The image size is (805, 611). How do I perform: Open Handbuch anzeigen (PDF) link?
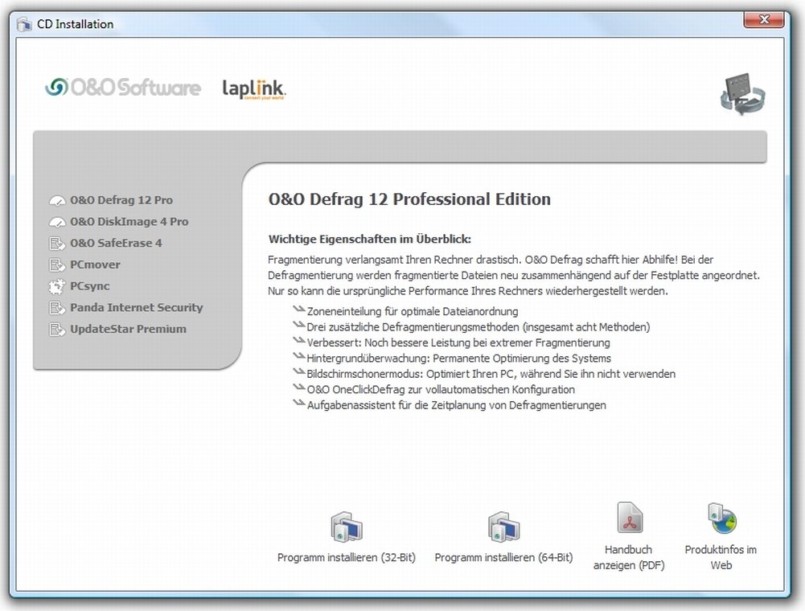tap(629, 558)
